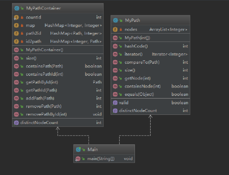Click the method icon beside removePathById(int)
Image resolution: width=229 pixels, height=175 pixels.
(x=16, y=114)
